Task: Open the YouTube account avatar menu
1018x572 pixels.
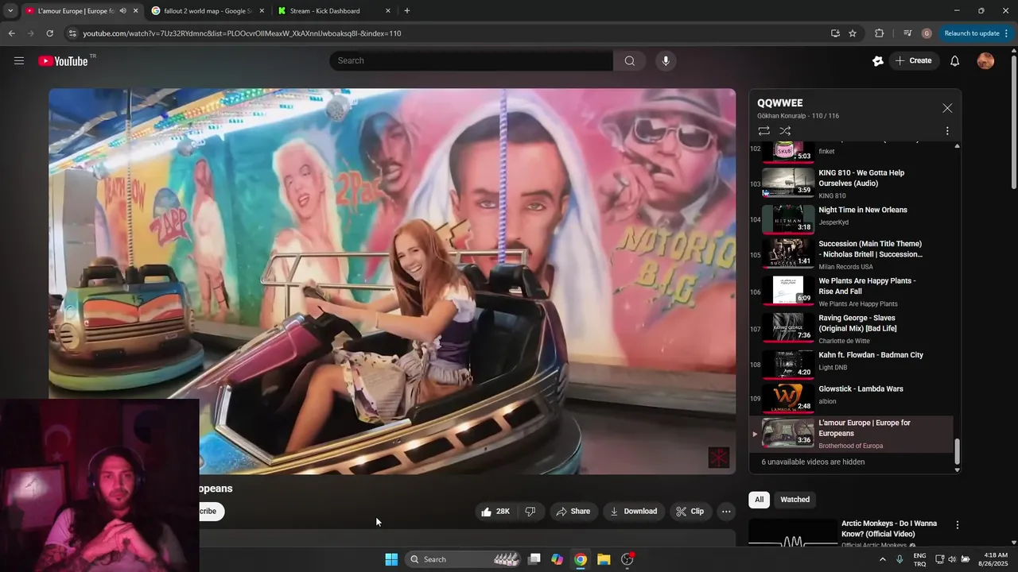Action: click(x=985, y=61)
